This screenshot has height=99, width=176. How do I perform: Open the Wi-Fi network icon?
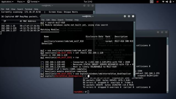pos(163,2)
